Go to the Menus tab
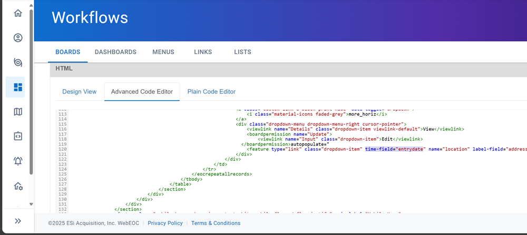 point(163,52)
